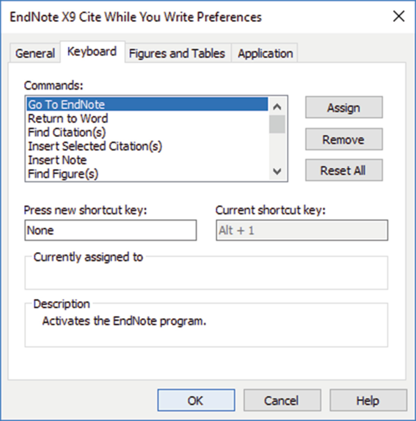Choose Return to Word in commands list
This screenshot has width=416, height=421.
(147, 118)
